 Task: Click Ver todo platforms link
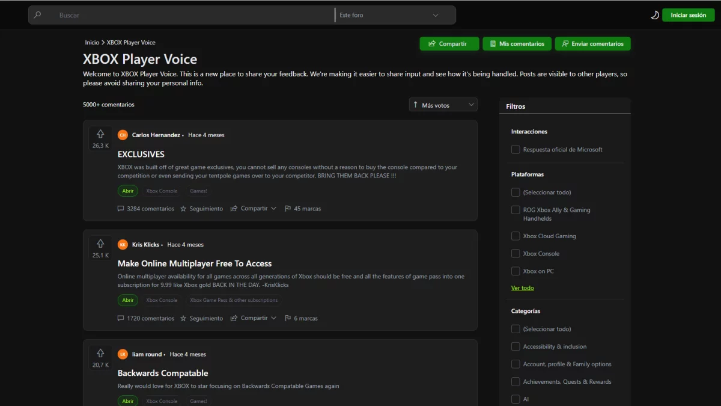click(523, 288)
